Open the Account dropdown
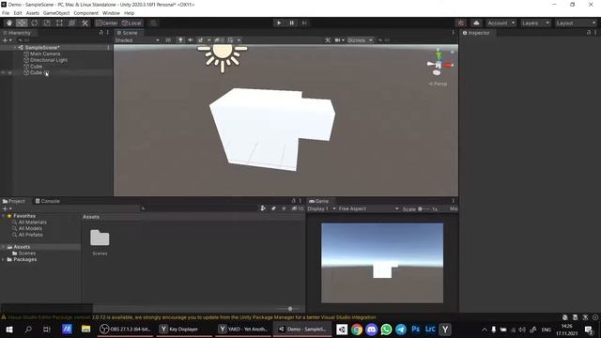 click(501, 23)
